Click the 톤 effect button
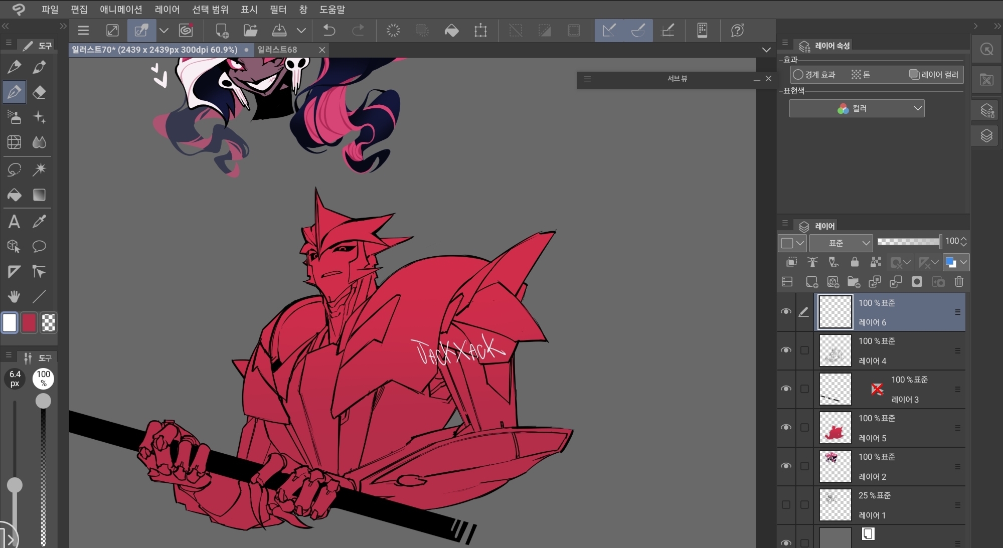The image size is (1003, 548). [x=861, y=75]
